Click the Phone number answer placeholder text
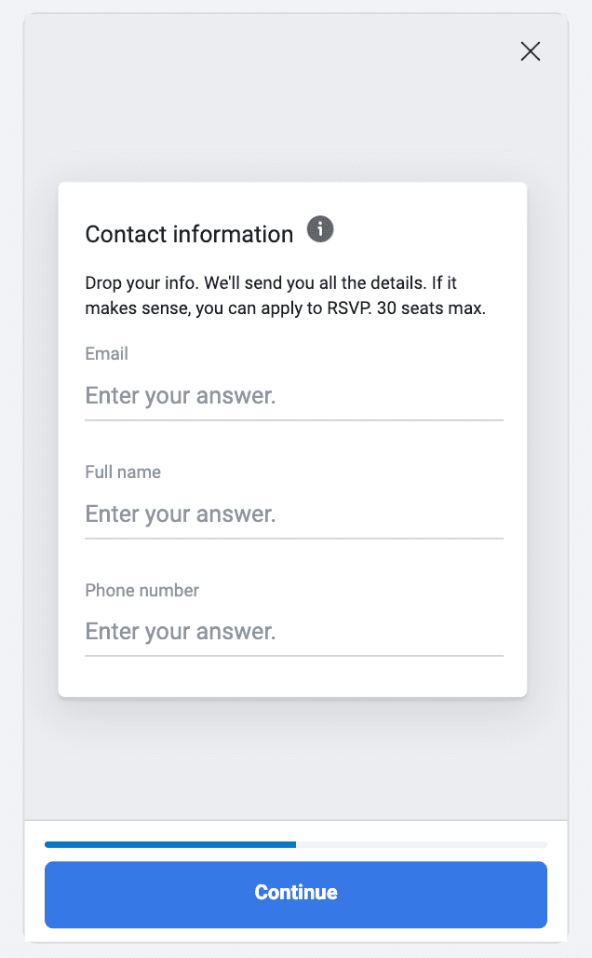 (180, 631)
